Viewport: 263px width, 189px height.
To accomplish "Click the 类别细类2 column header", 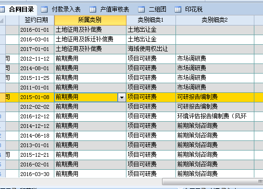I will [215, 20].
